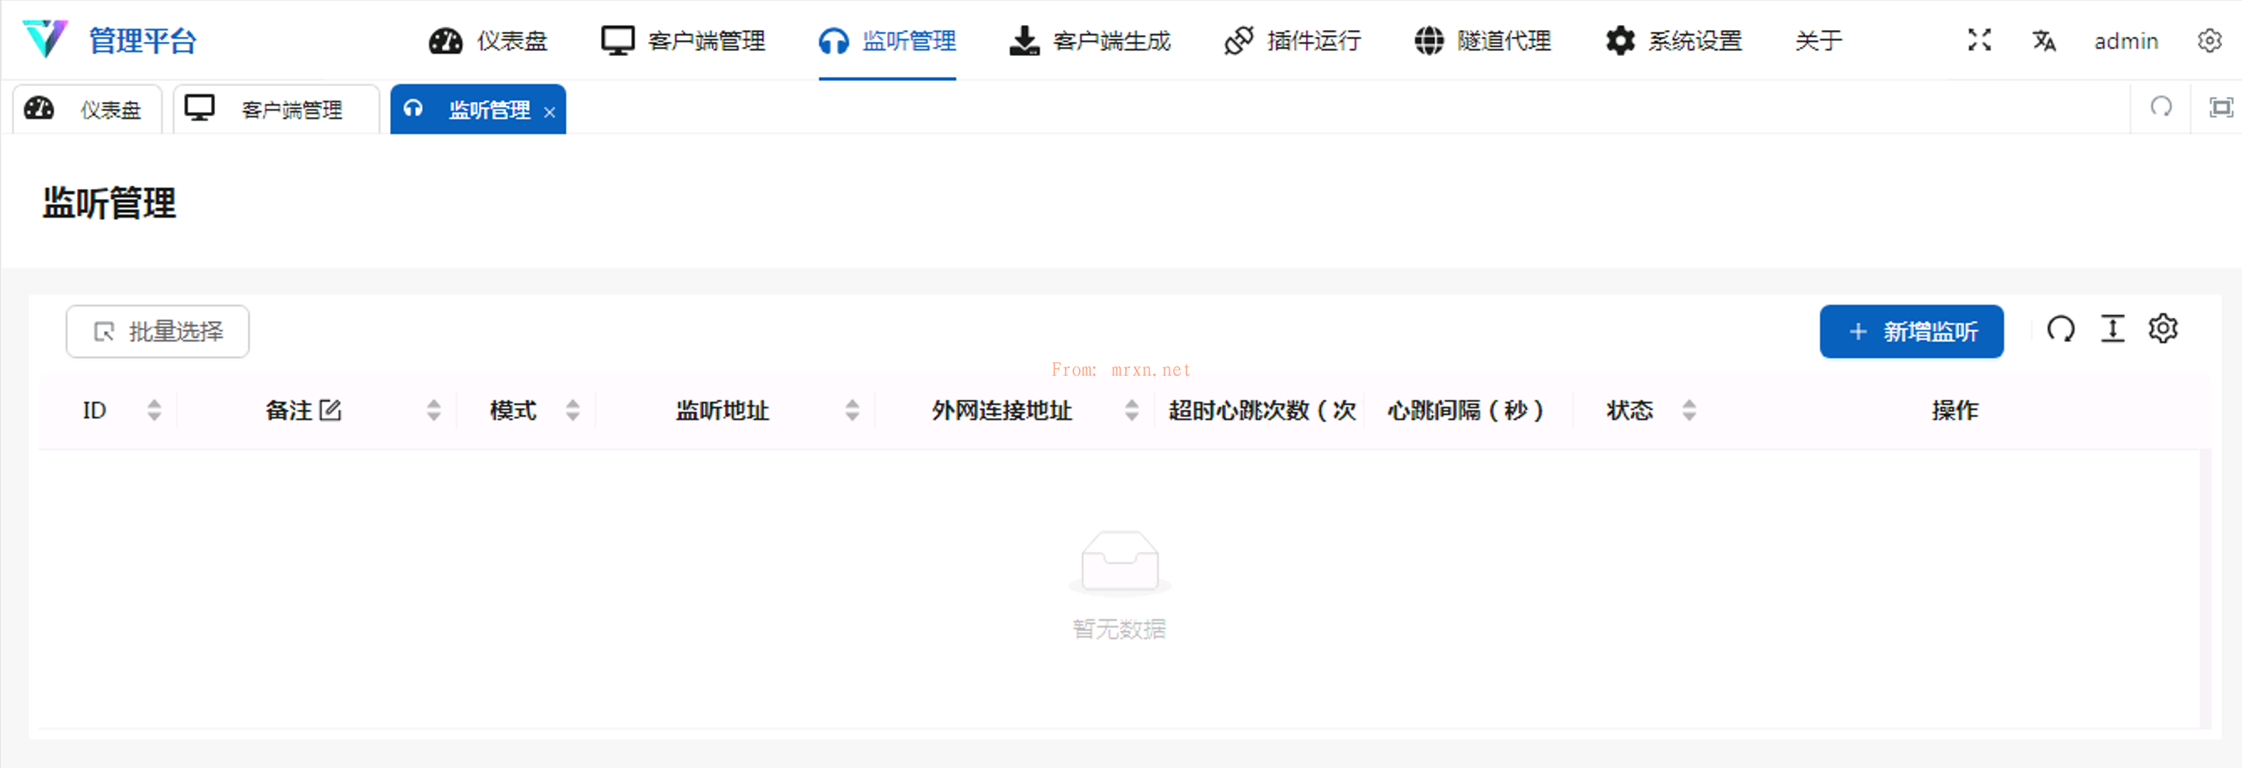Sort table by 状态 column
The image size is (2242, 768).
(x=1689, y=410)
